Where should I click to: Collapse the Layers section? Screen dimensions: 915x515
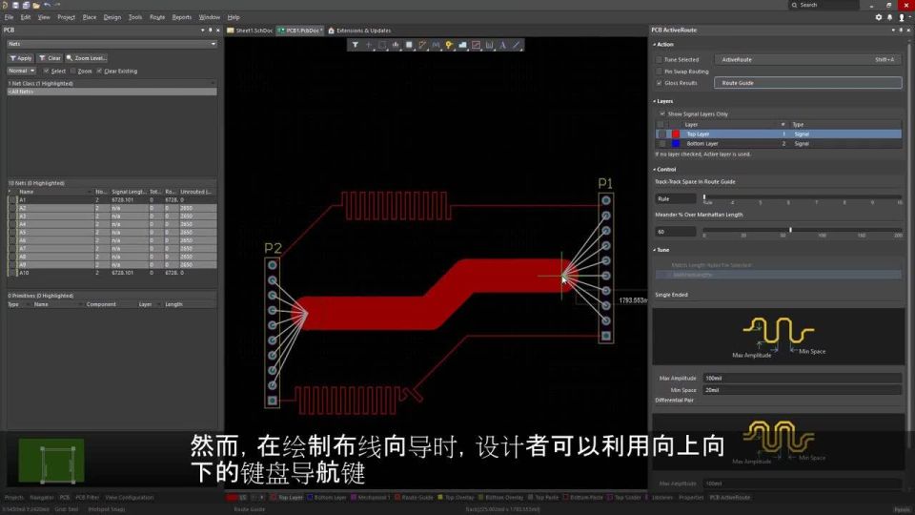[654, 101]
